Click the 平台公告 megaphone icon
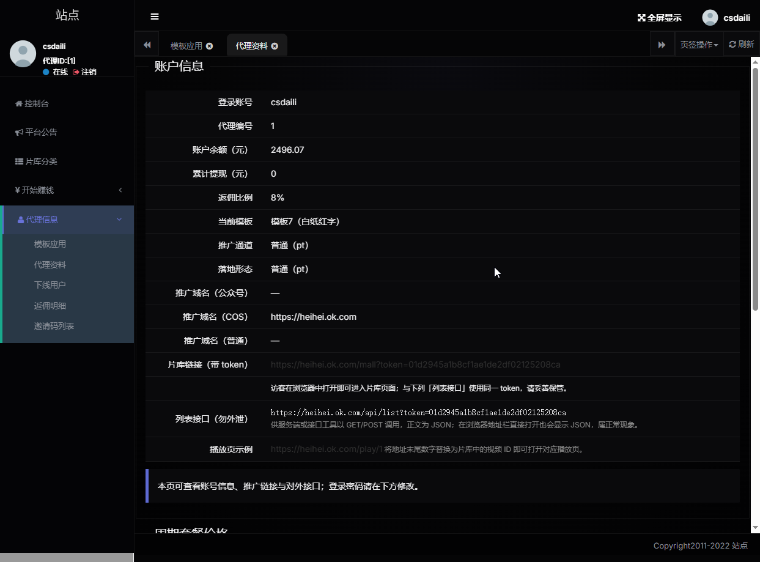Viewport: 760px width, 562px height. (x=20, y=132)
